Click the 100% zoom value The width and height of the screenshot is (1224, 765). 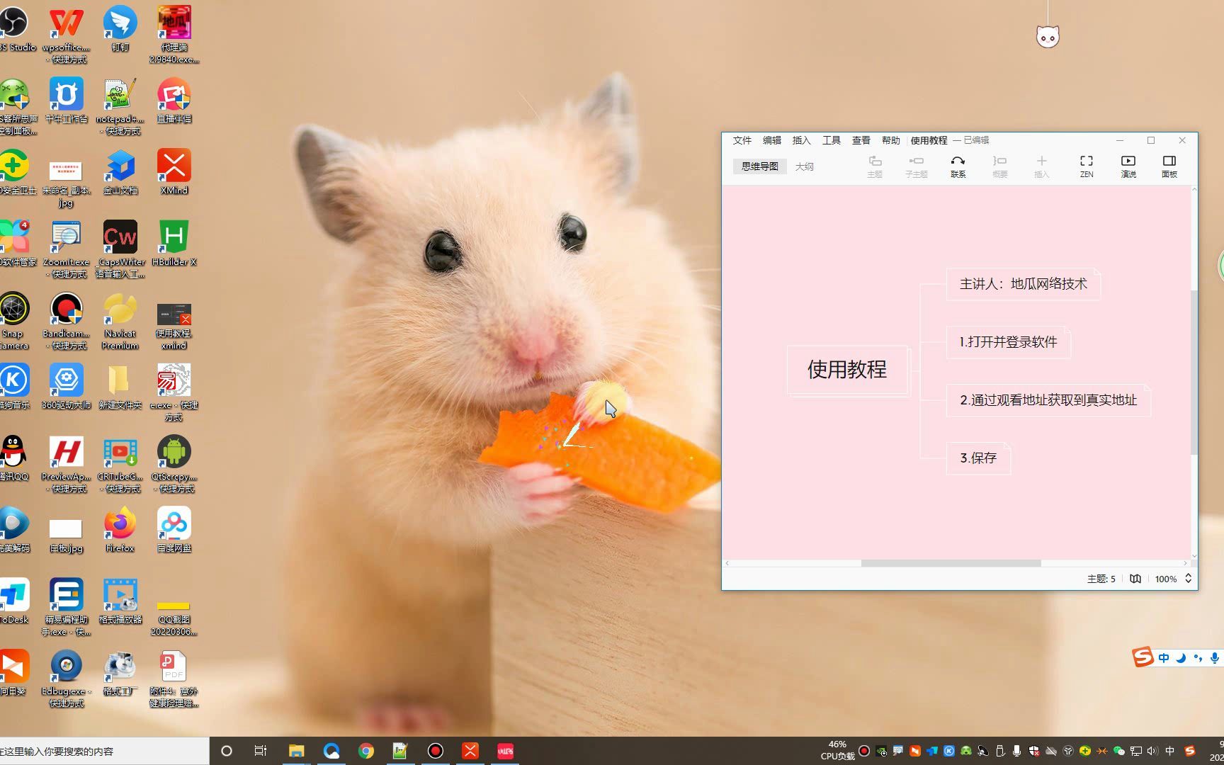[1166, 579]
